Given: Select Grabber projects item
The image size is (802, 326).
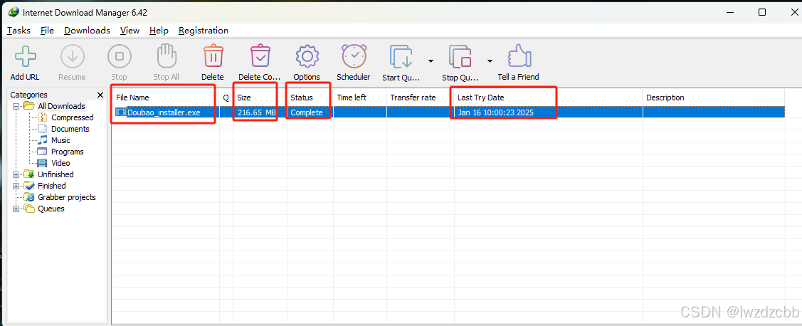Looking at the screenshot, I should tap(66, 197).
